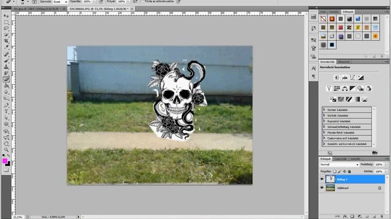Close the DSC00664.JPG document tab
Viewport: 391px width, 219px height.
click(132, 9)
